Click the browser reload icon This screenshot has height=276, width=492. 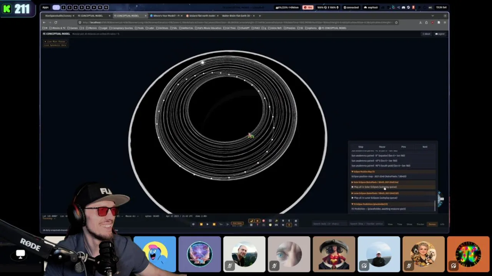click(x=55, y=22)
